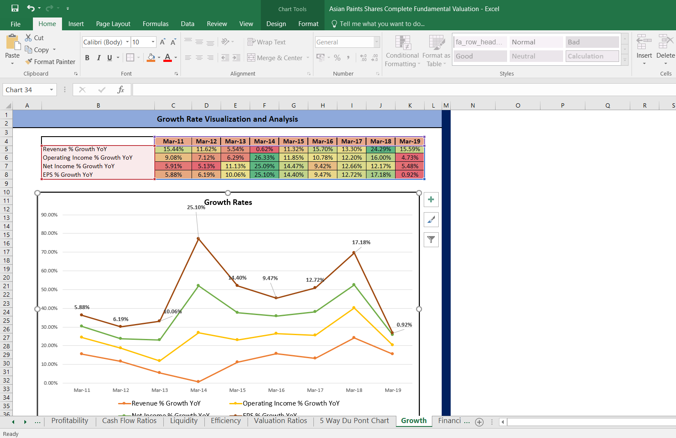The width and height of the screenshot is (676, 438).
Task: Apply the Bad cell style
Action: coord(592,42)
